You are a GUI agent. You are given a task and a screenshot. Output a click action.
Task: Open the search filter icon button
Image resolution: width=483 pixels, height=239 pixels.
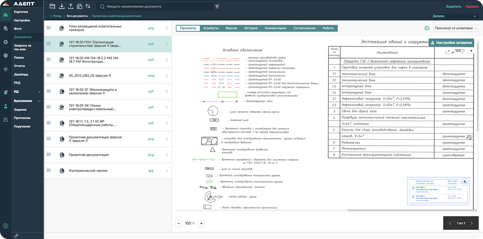point(217,7)
